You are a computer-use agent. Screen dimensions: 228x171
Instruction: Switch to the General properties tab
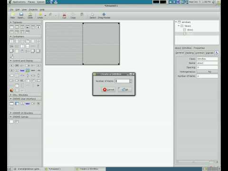(x=180, y=53)
